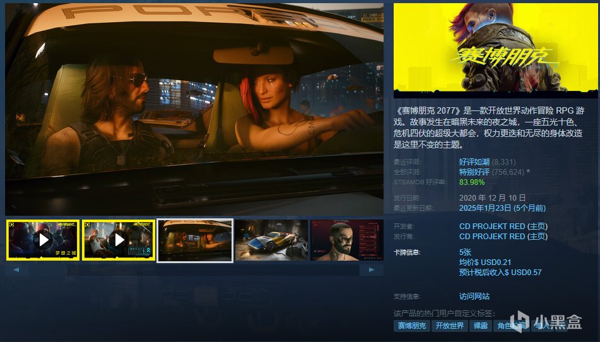Open the 访问网站 support link
The width and height of the screenshot is (600, 342).
tap(474, 297)
